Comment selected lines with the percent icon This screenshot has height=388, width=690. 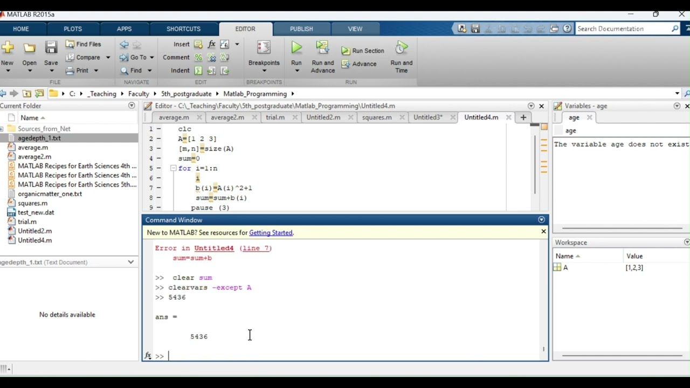[x=198, y=58]
